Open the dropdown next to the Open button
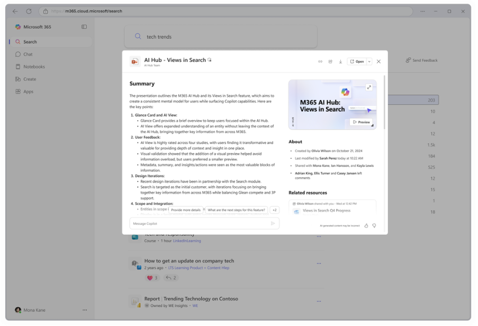 click(368, 61)
